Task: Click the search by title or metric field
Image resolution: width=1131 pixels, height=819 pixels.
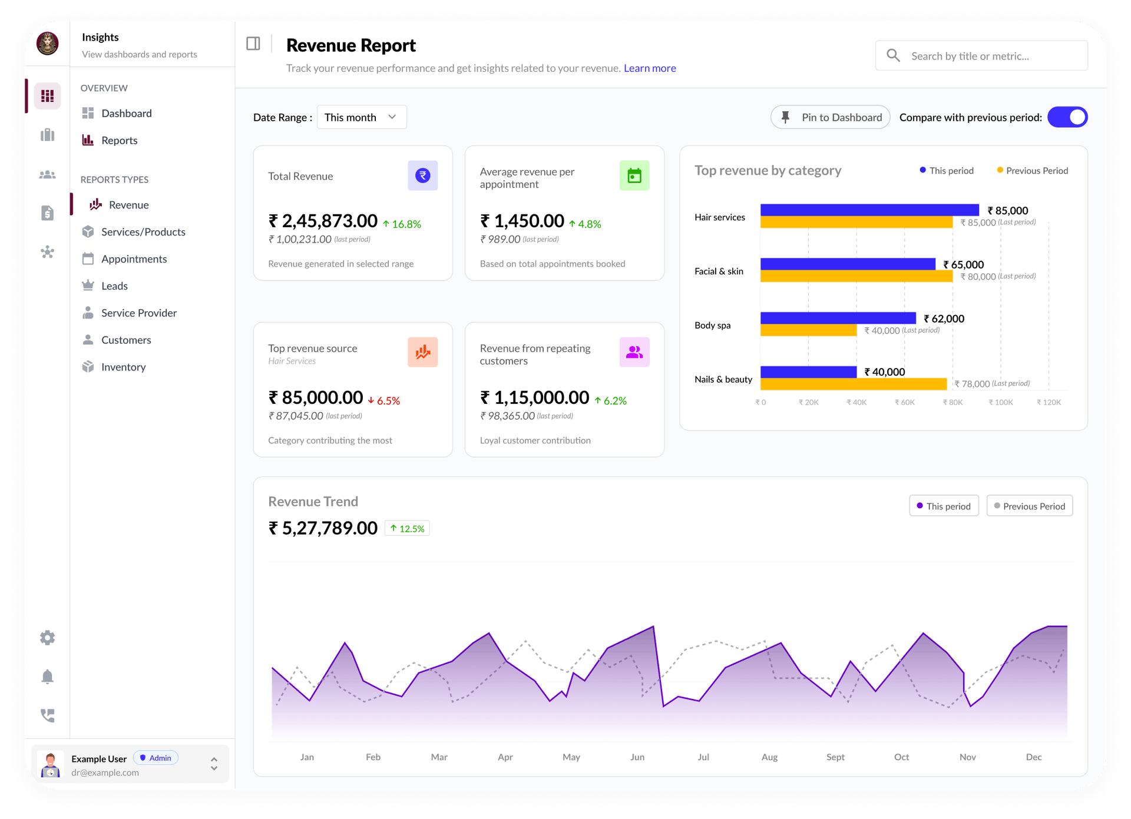Action: pos(982,55)
